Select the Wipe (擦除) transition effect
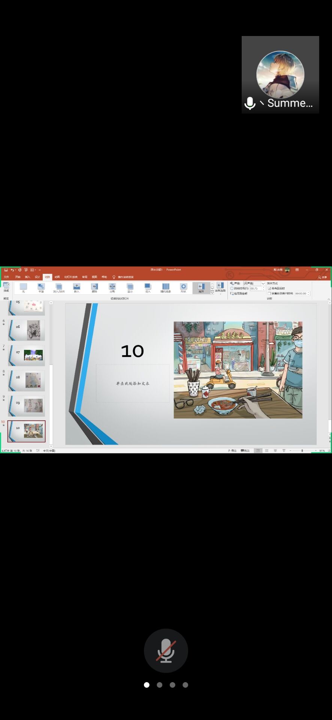332x720 pixels. coord(94,288)
